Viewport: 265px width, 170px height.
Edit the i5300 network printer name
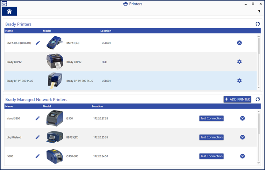pyautogui.click(x=38, y=156)
